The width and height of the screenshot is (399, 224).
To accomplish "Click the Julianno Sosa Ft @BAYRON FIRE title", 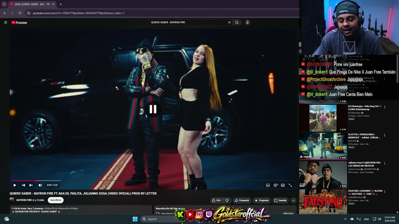I will tap(365, 164).
